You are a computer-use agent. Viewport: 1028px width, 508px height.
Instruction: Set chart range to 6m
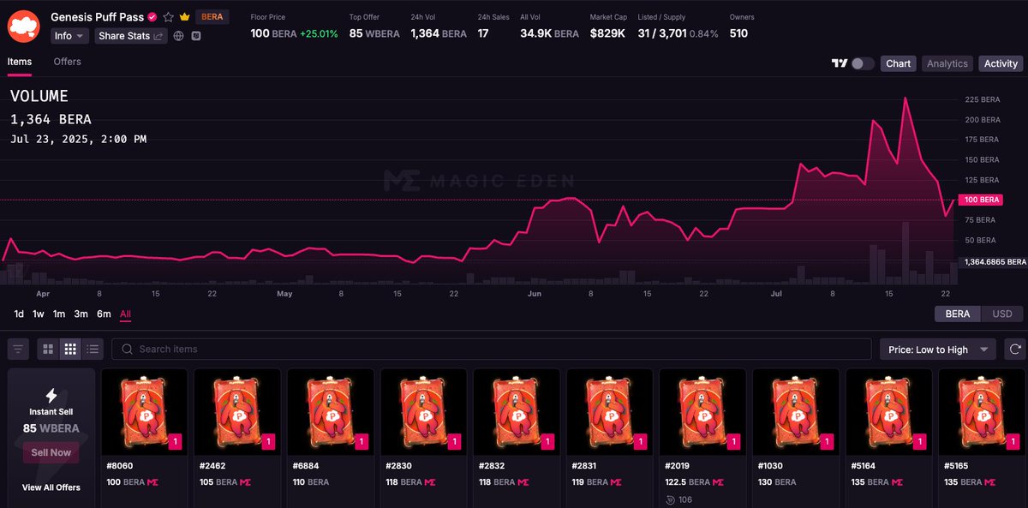tap(104, 314)
